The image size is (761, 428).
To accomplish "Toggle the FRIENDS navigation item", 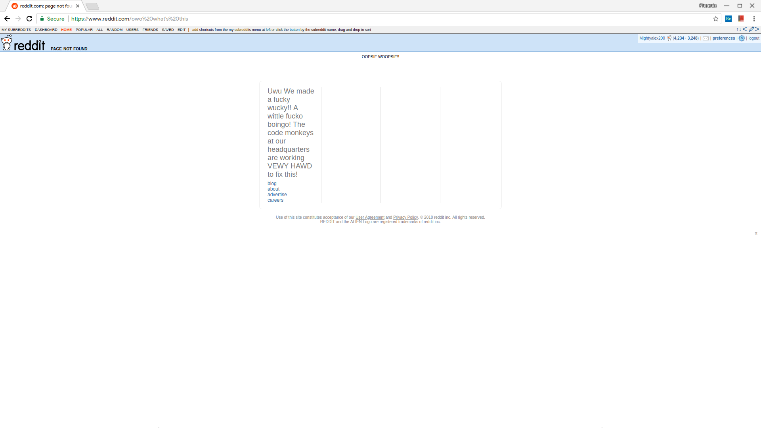I will point(150,29).
